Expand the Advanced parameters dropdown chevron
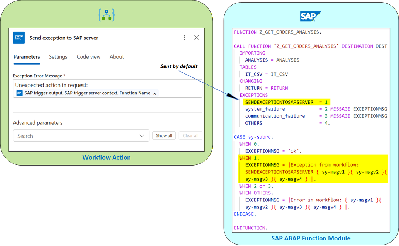 click(142, 136)
